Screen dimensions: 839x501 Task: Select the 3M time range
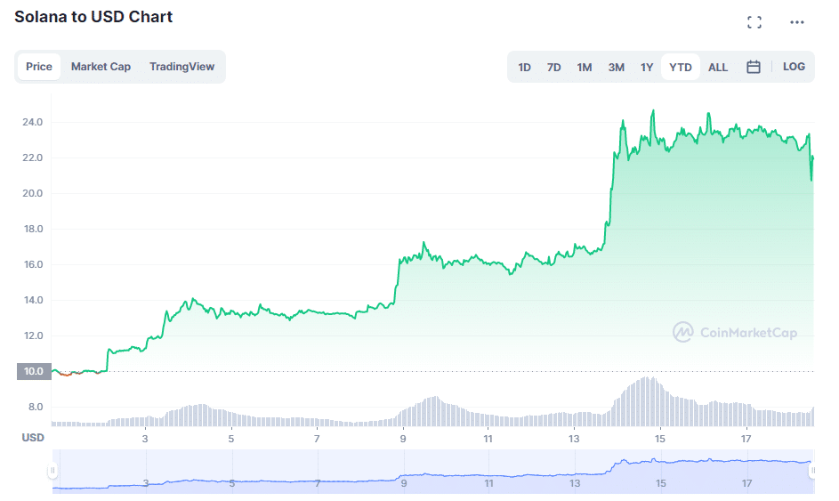[x=616, y=67]
